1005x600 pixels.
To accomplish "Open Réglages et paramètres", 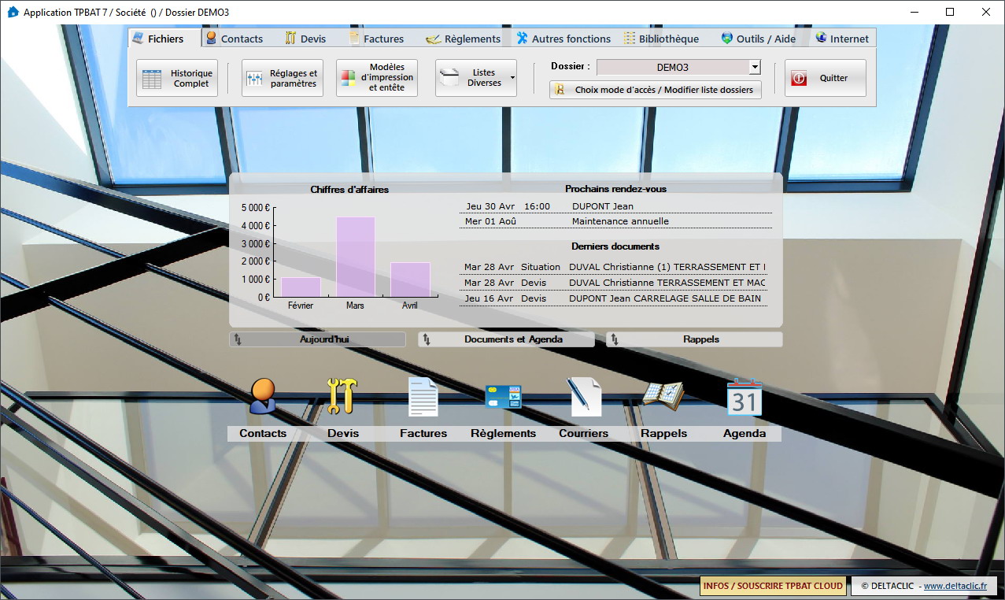I will tap(283, 78).
